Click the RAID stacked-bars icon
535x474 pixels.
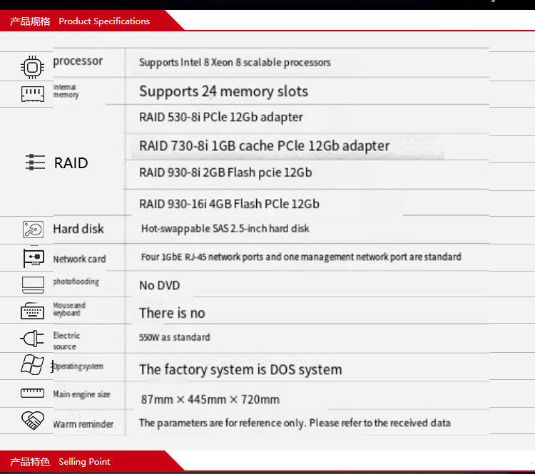[x=35, y=163]
